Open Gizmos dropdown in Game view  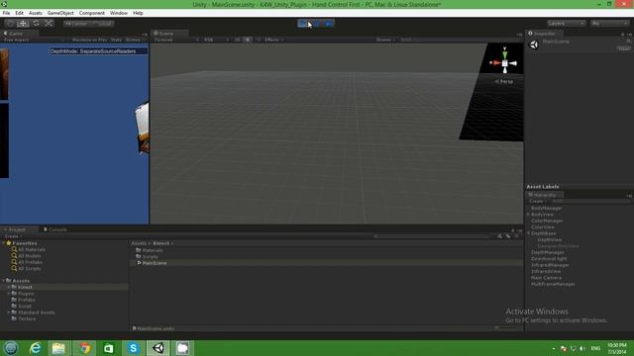[x=135, y=40]
